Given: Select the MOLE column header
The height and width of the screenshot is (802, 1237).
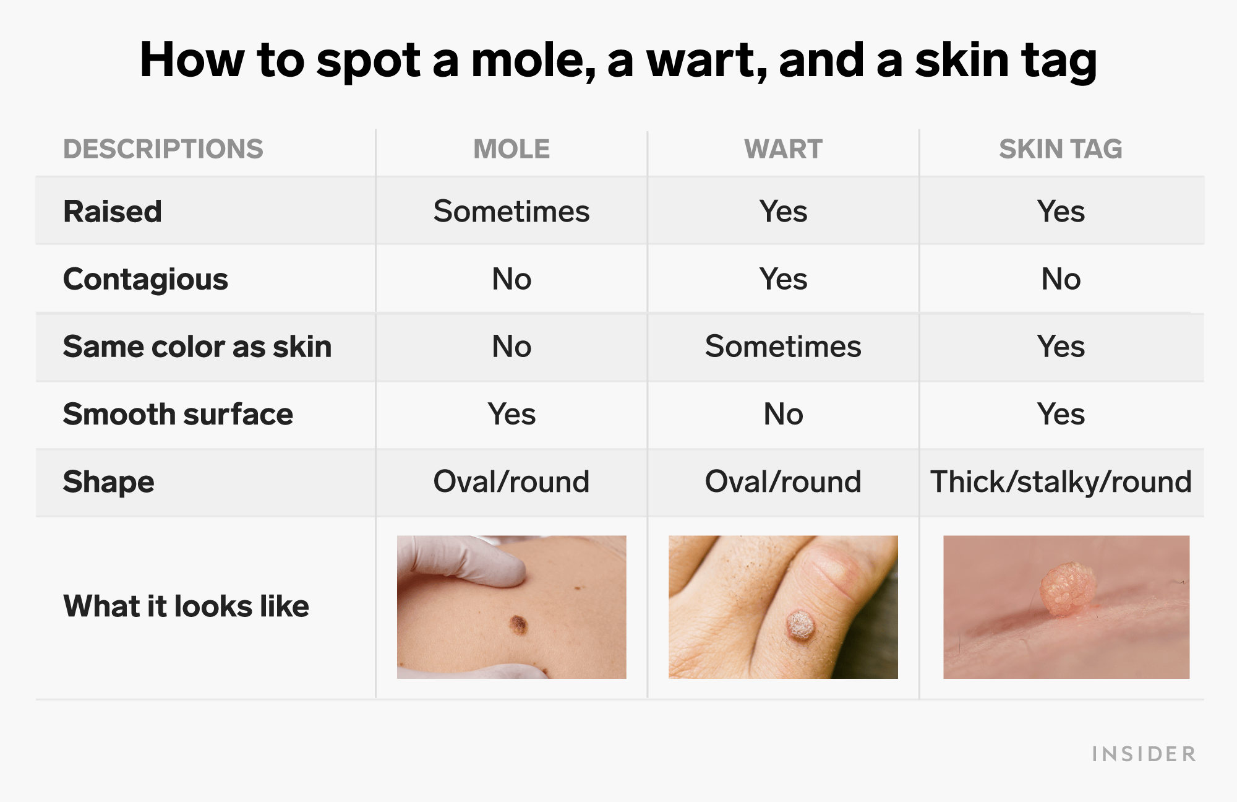Looking at the screenshot, I should [511, 149].
